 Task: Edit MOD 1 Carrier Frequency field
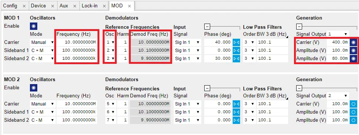coord(77,42)
